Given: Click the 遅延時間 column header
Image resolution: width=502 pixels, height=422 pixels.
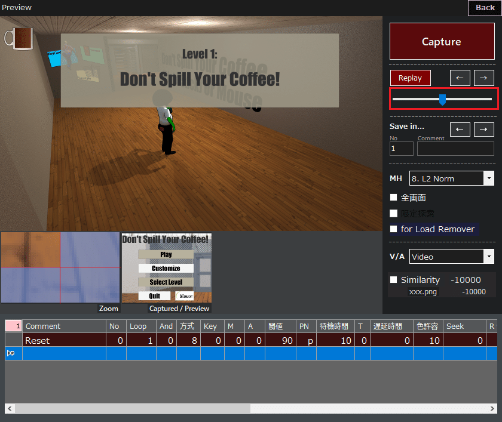Looking at the screenshot, I should (391, 326).
